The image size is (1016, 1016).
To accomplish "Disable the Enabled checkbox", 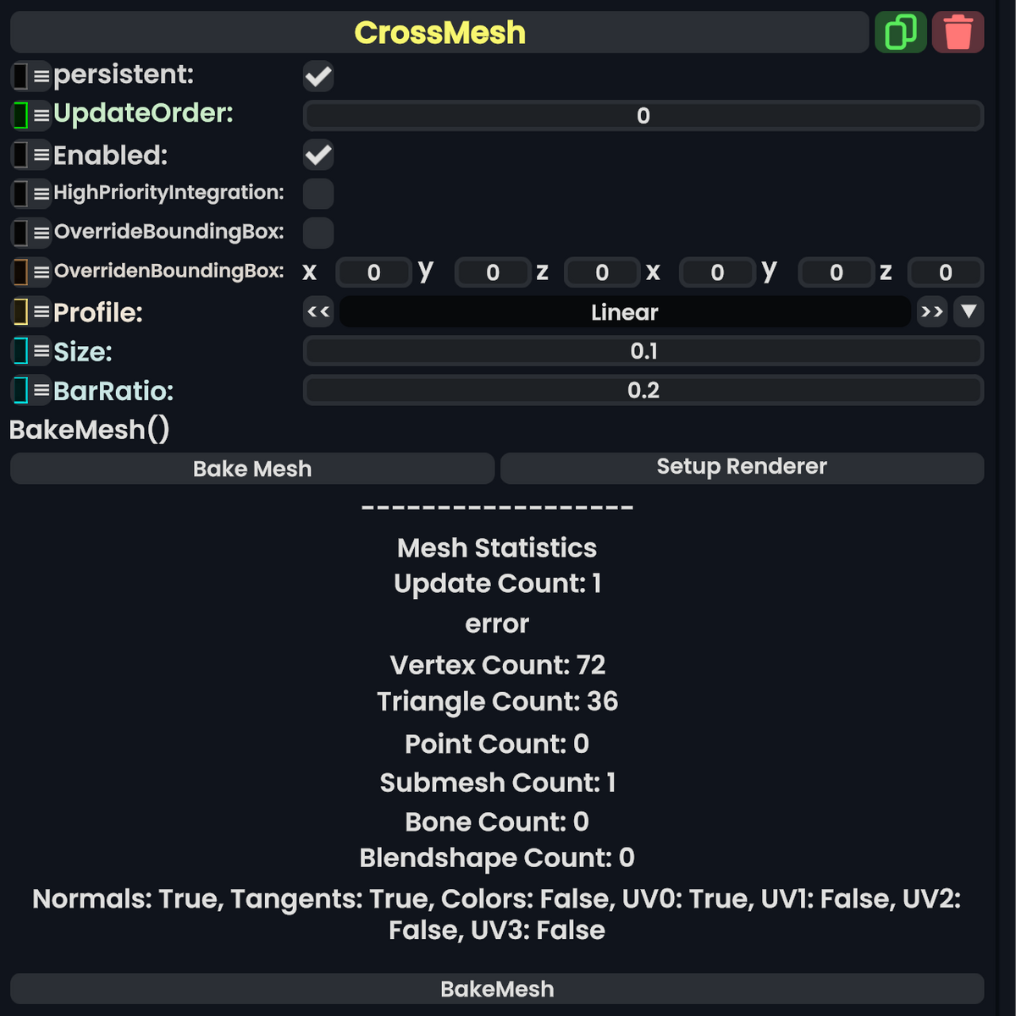I will (317, 155).
